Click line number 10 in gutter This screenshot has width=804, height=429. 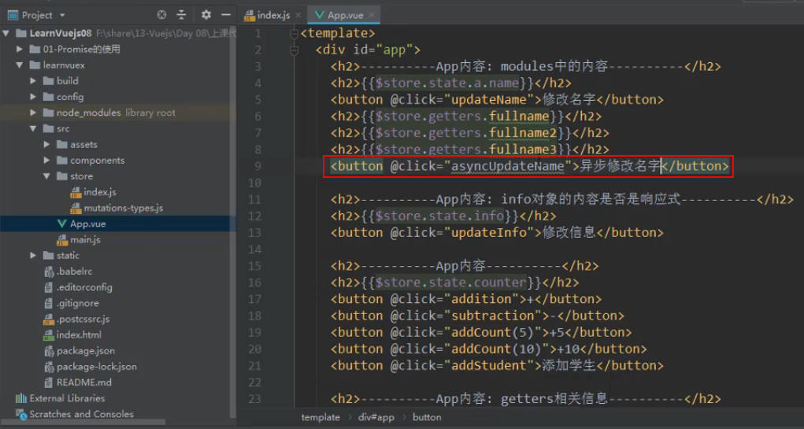[x=254, y=183]
